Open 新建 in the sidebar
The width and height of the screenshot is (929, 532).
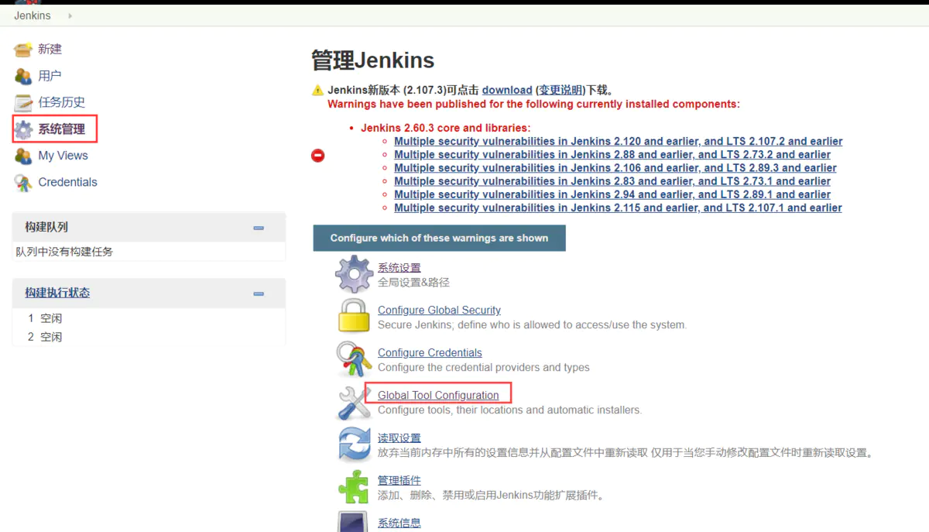click(50, 49)
